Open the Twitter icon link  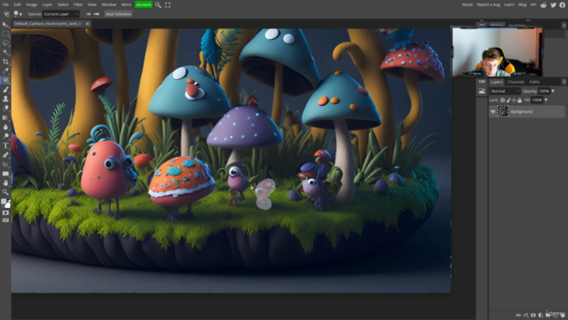coord(553,4)
